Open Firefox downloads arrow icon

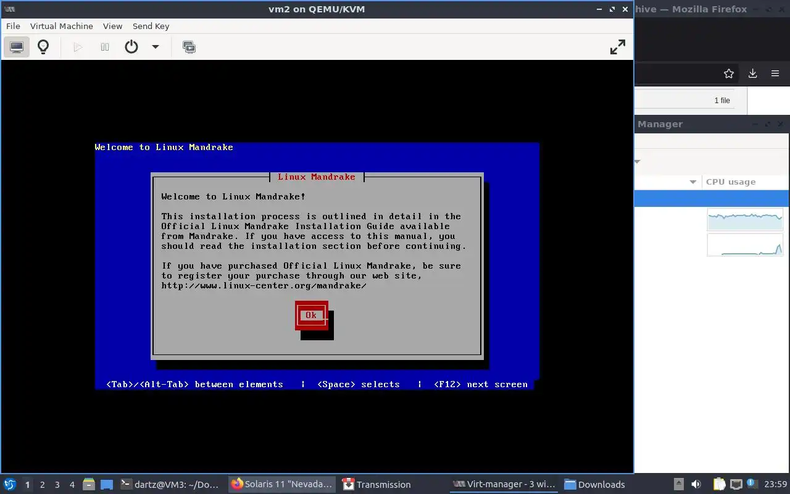pos(752,73)
